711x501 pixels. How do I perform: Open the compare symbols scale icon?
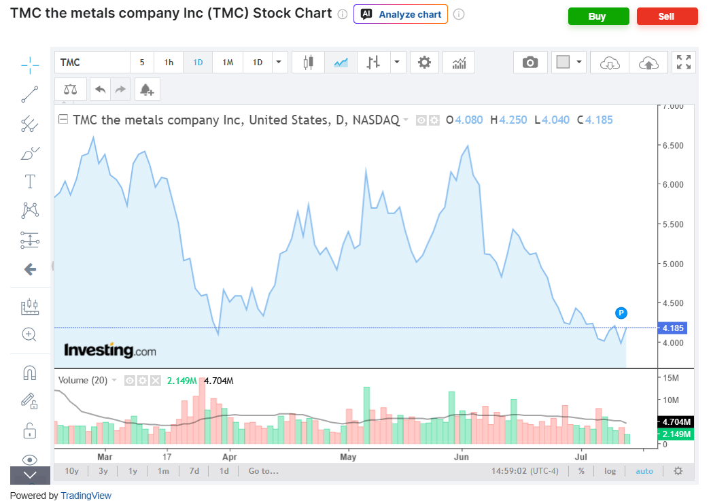point(70,89)
